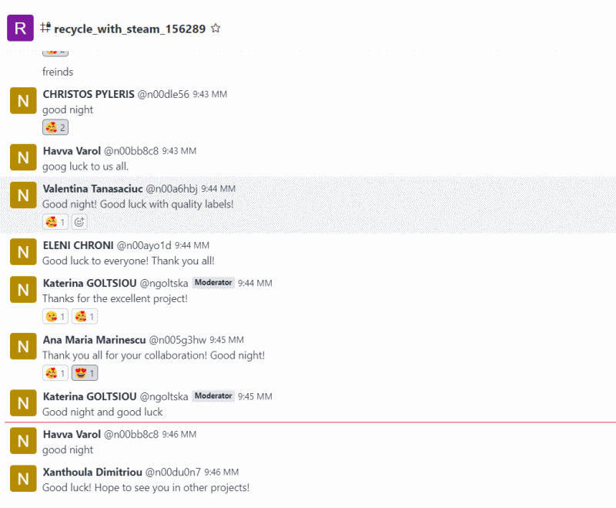Toggle the heart-face reaction on Ana Maria's message
Image resolution: width=616 pixels, height=508 pixels.
(55, 373)
